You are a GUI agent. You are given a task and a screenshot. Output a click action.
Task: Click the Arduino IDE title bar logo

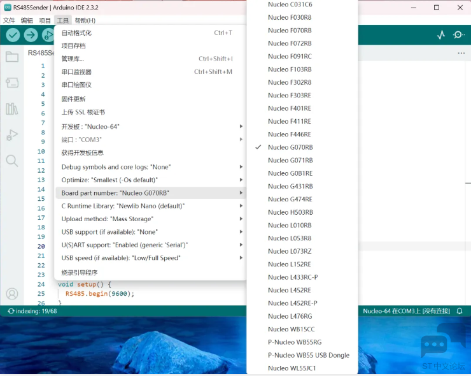click(8, 7)
